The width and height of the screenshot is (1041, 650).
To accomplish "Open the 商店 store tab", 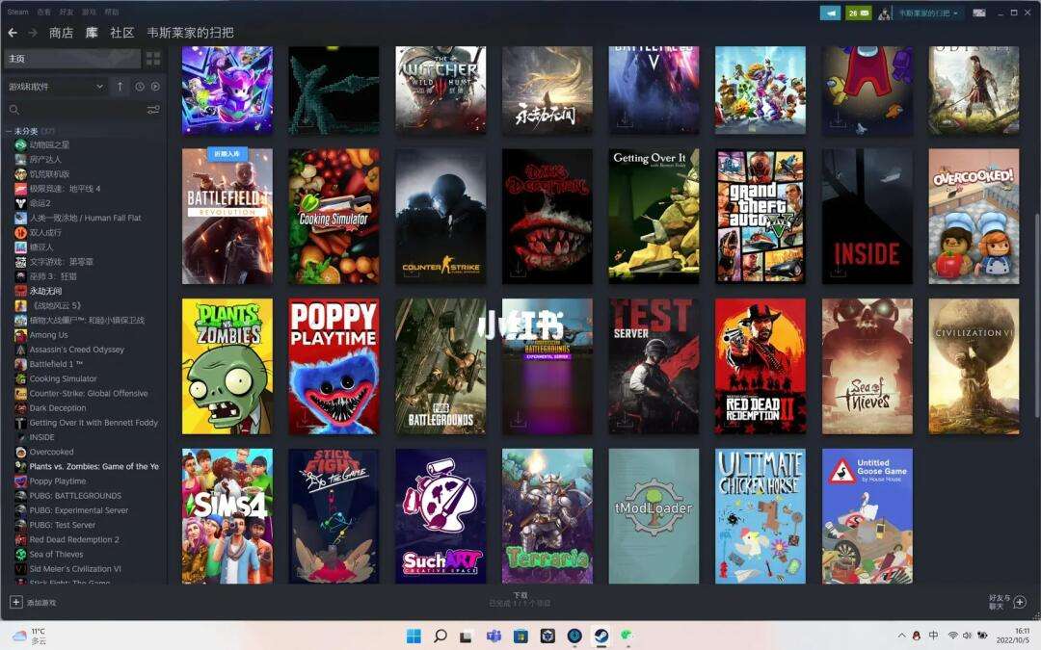I will click(61, 33).
